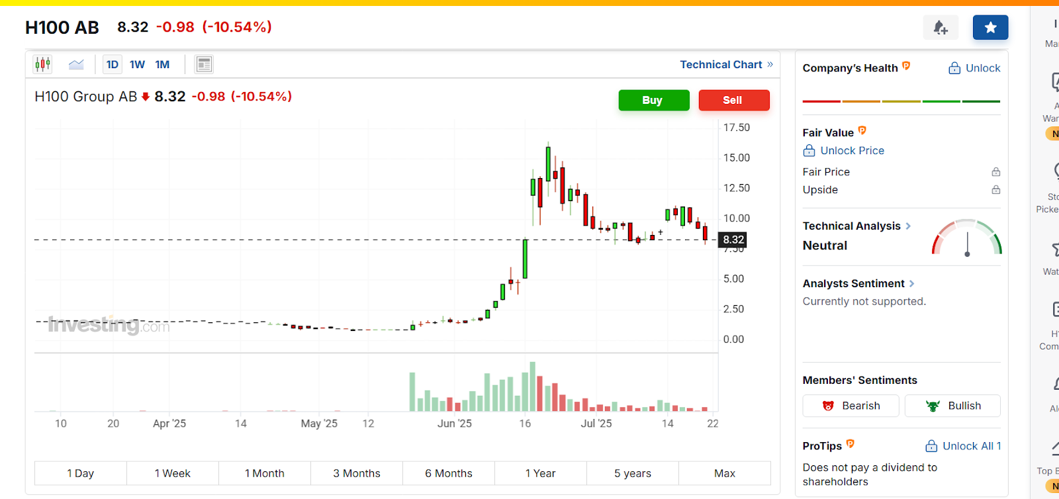Show the 3 Months range
This screenshot has width=1059, height=499.
pyautogui.click(x=356, y=473)
